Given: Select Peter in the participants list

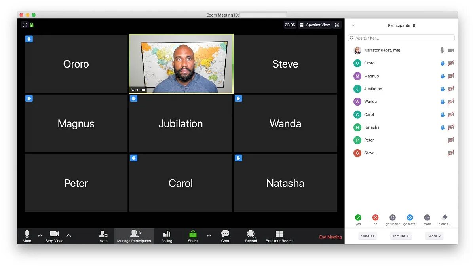Looking at the screenshot, I should coord(401,140).
